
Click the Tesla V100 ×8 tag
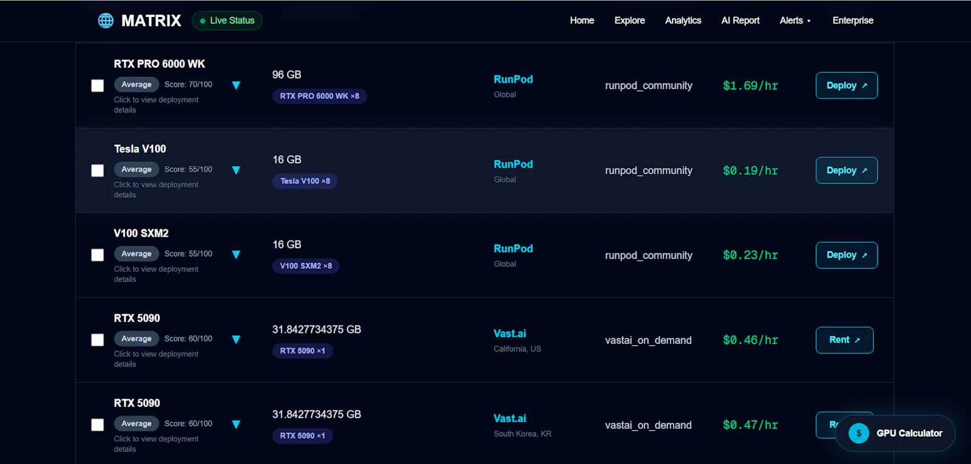click(305, 181)
